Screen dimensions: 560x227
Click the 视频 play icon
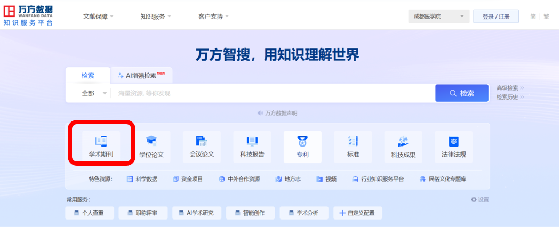[319, 179]
